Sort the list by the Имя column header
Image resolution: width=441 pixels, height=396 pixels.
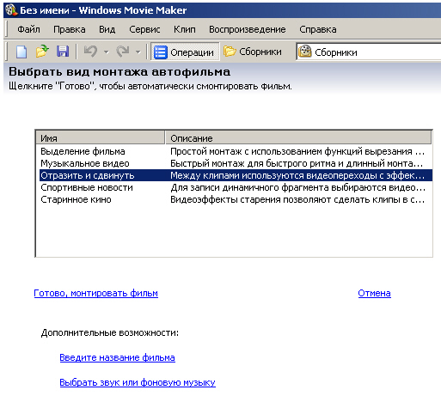(101, 138)
